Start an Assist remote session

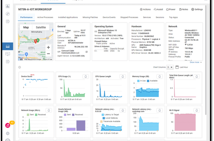[x=159, y=9]
